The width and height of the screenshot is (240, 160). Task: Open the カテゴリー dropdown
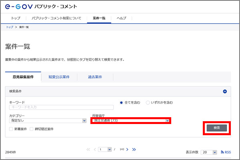pos(48,120)
